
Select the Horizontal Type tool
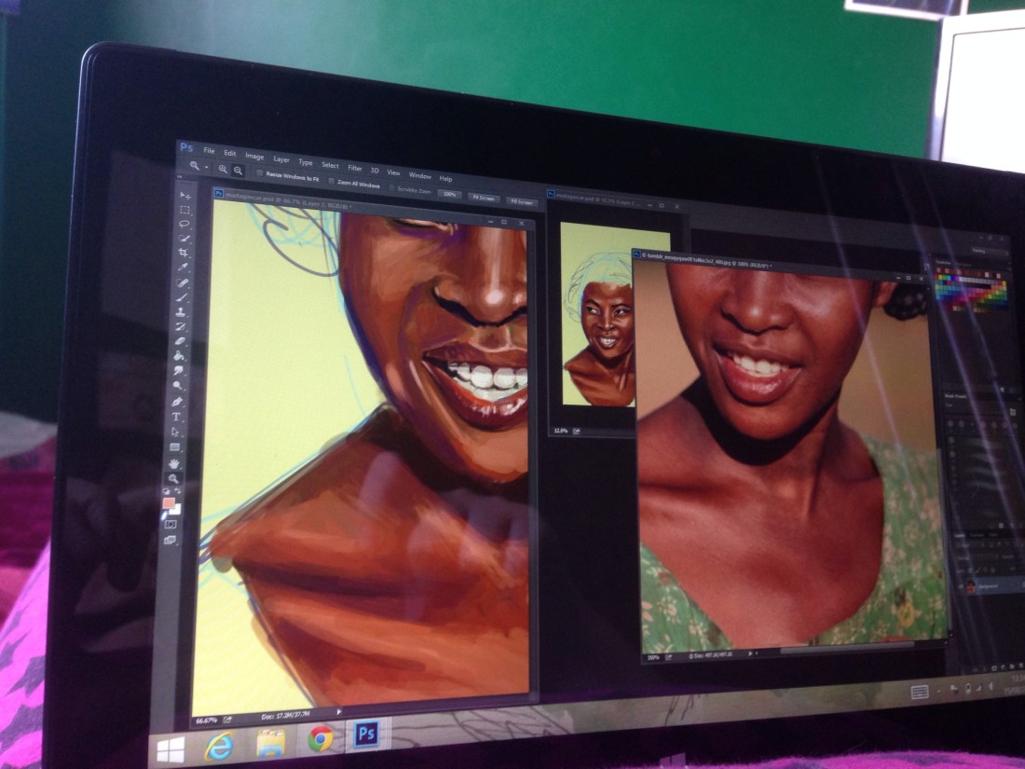pyautogui.click(x=176, y=417)
